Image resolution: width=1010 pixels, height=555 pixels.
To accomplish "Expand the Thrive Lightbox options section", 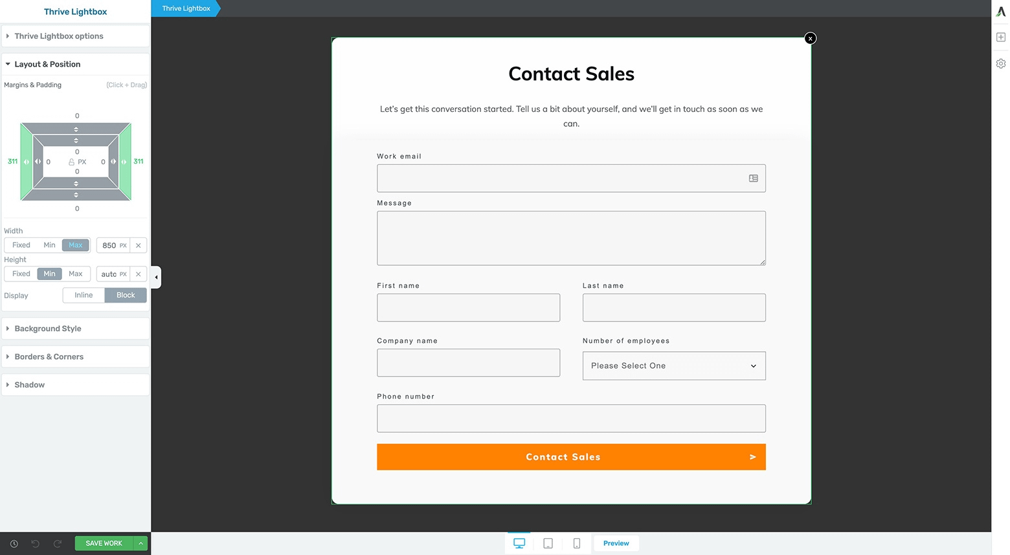I will 59,36.
